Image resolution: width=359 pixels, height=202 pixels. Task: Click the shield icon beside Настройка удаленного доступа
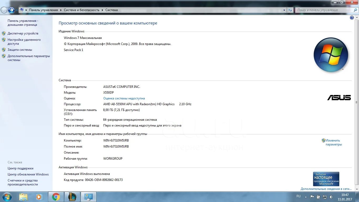4,40
